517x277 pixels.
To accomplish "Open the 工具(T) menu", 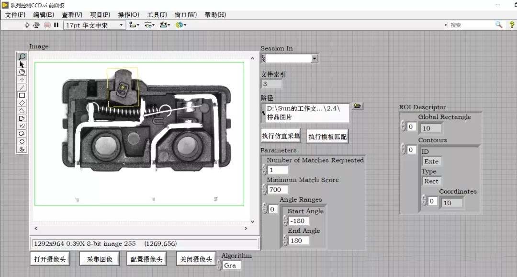I will click(157, 14).
